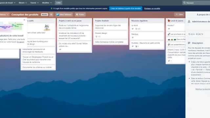
Task: Open the Dossier design card
Action: [111, 35]
